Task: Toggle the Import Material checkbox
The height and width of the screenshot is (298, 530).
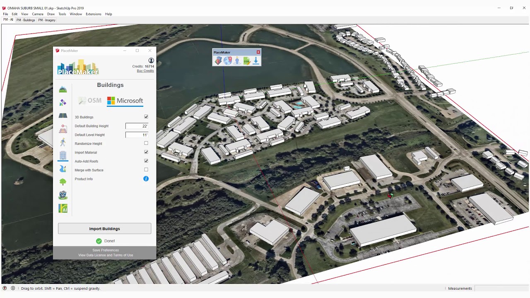Action: tap(146, 152)
